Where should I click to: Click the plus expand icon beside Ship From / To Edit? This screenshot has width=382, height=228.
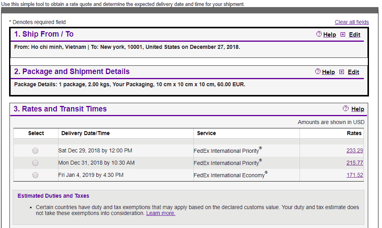pyautogui.click(x=343, y=35)
